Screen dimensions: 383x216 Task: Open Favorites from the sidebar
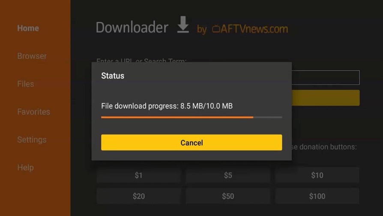[33, 112]
